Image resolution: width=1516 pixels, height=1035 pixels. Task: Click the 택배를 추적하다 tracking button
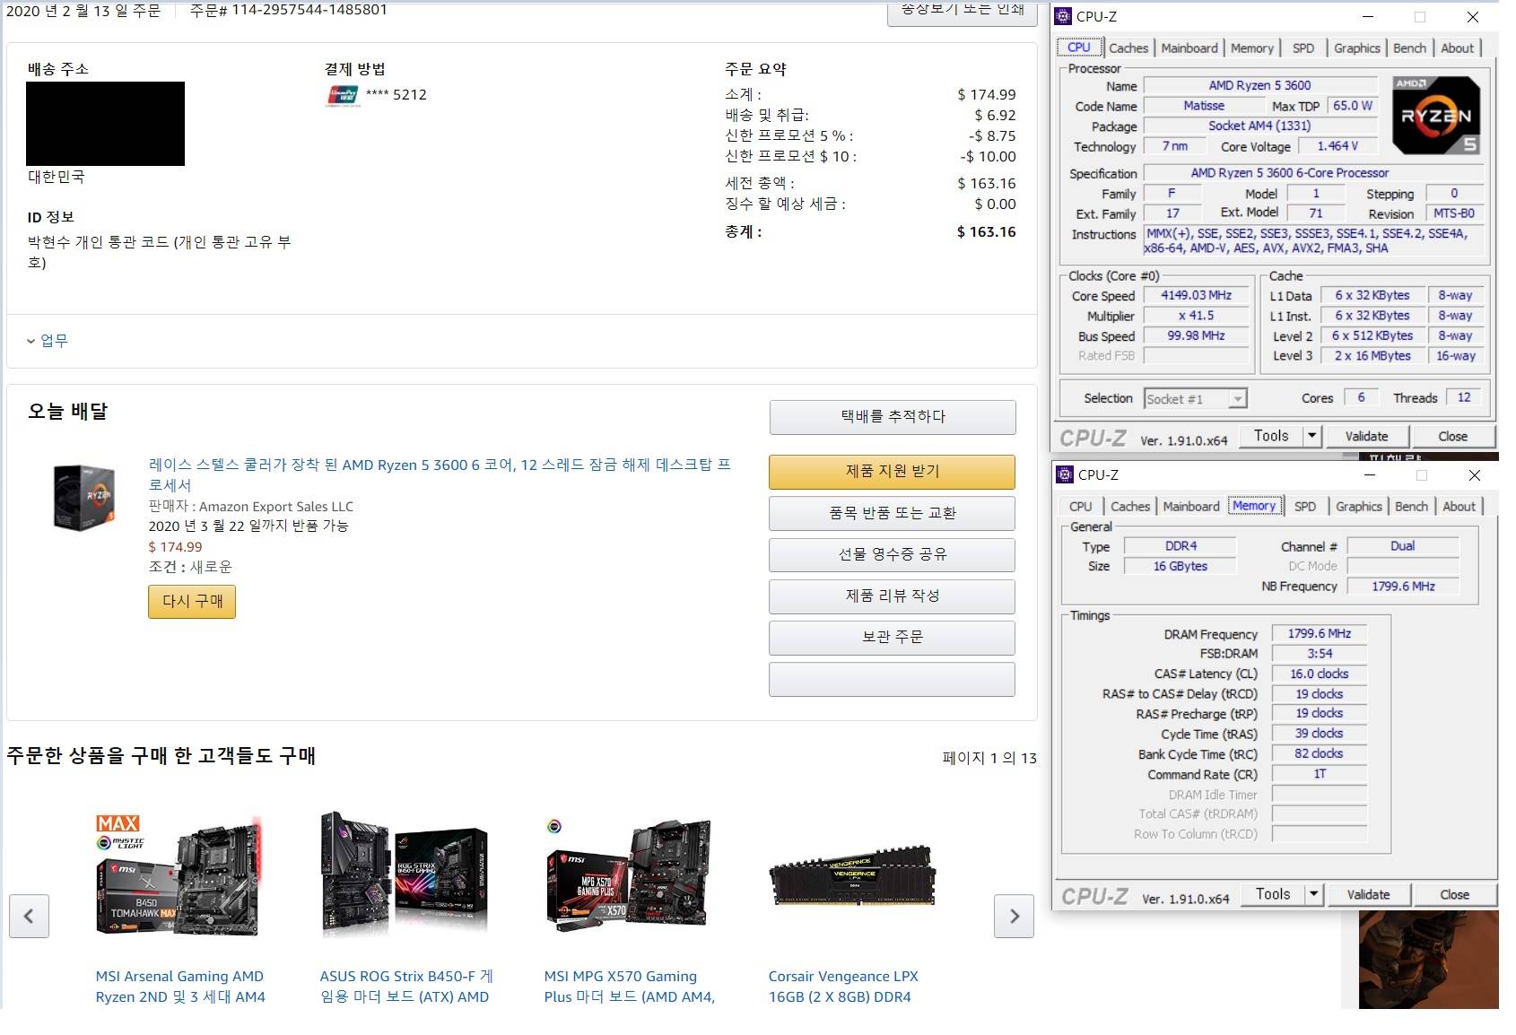pyautogui.click(x=892, y=417)
